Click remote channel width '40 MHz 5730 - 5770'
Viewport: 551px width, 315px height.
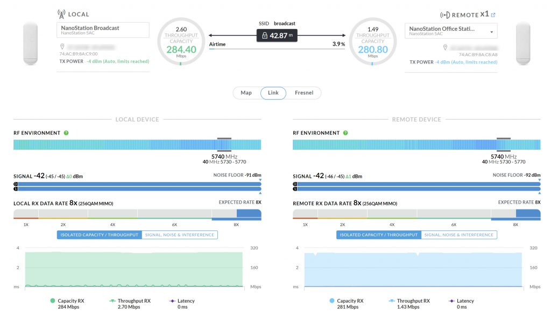click(x=504, y=162)
